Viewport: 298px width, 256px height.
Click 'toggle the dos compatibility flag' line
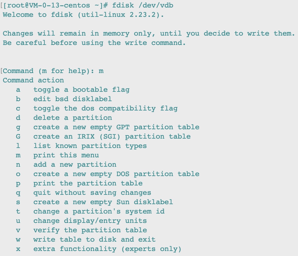point(105,108)
